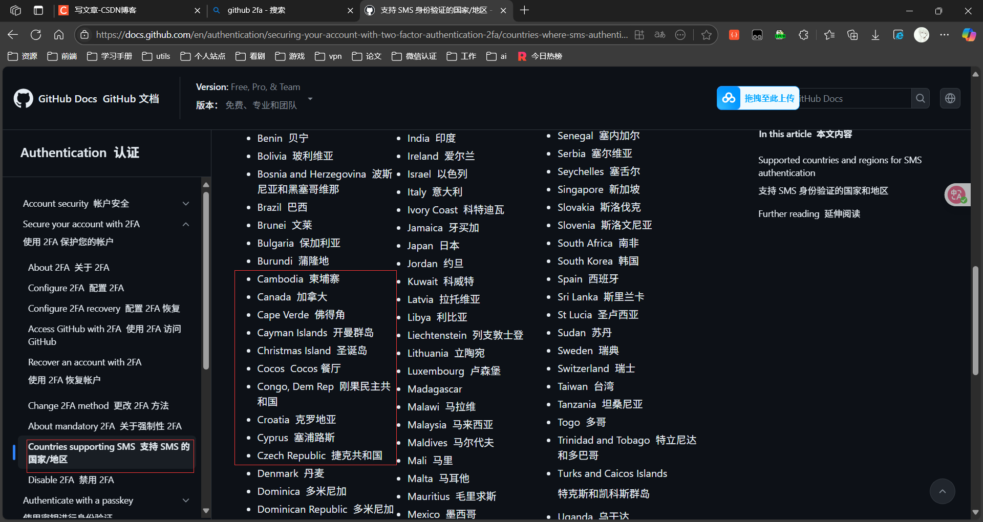This screenshot has width=983, height=522.
Task: Click the GitHub octocat logo
Action: tap(24, 98)
